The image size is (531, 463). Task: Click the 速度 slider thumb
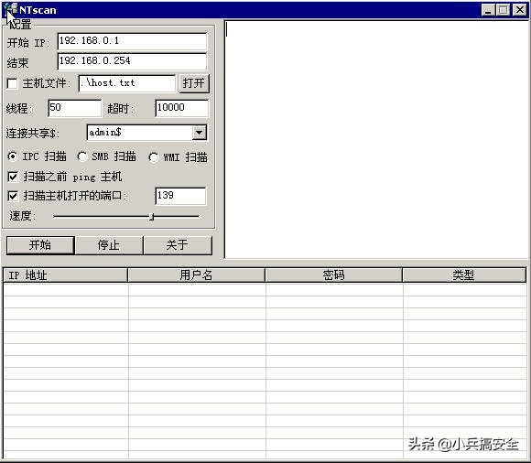pyautogui.click(x=152, y=217)
